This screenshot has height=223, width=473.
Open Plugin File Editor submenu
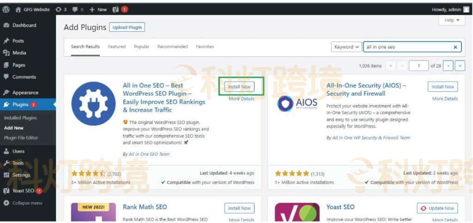21,138
